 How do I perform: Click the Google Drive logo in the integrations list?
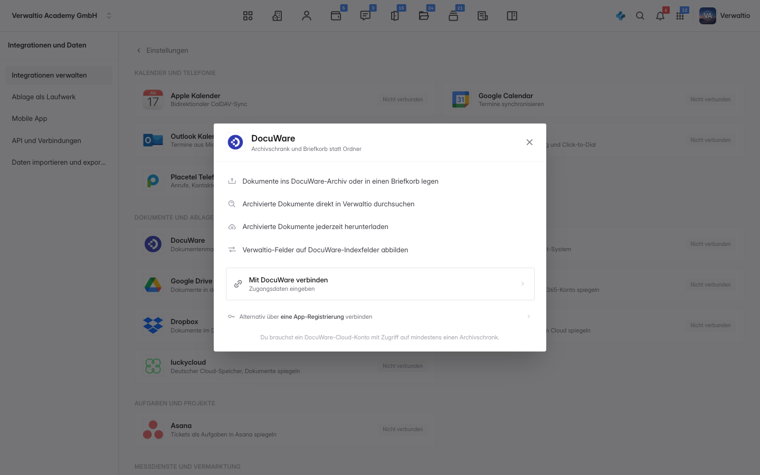click(x=153, y=285)
